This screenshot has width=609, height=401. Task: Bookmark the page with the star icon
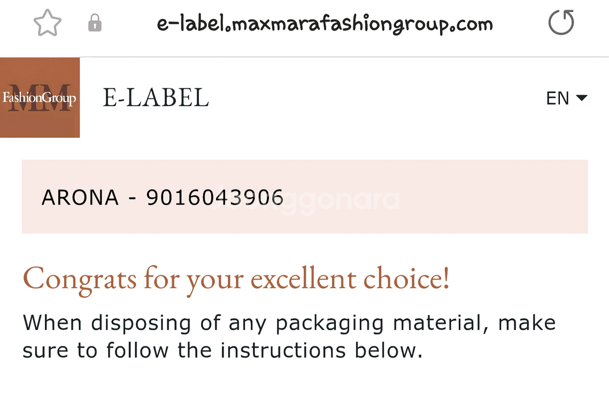point(48,24)
